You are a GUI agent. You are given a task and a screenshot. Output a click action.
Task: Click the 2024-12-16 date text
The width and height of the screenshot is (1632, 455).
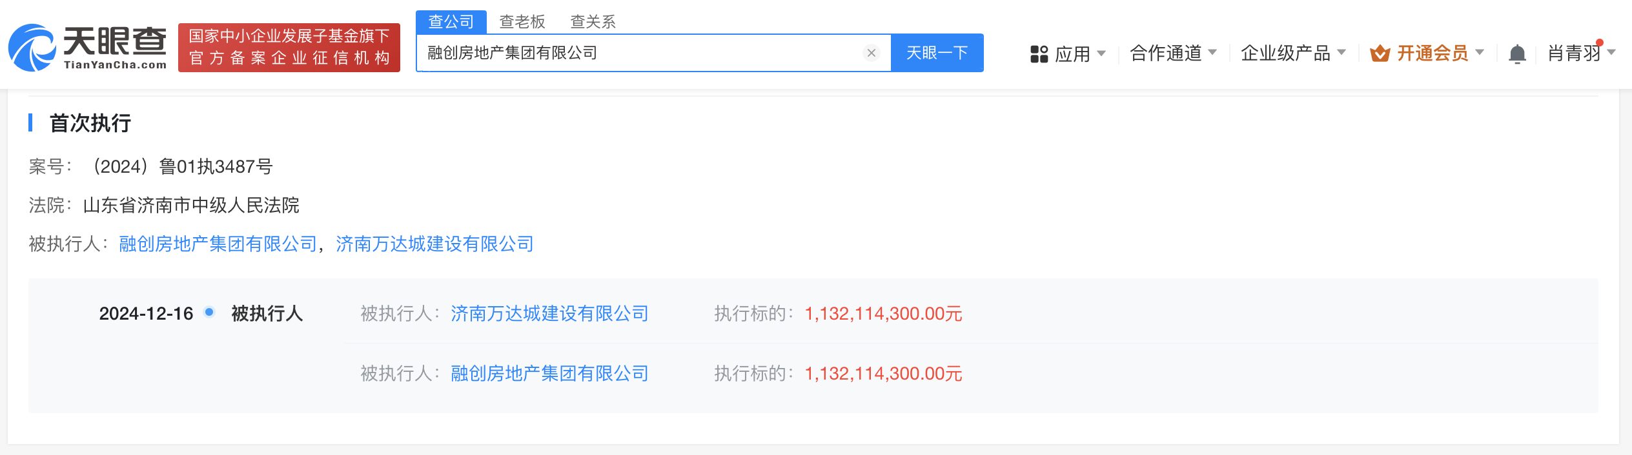click(x=146, y=313)
